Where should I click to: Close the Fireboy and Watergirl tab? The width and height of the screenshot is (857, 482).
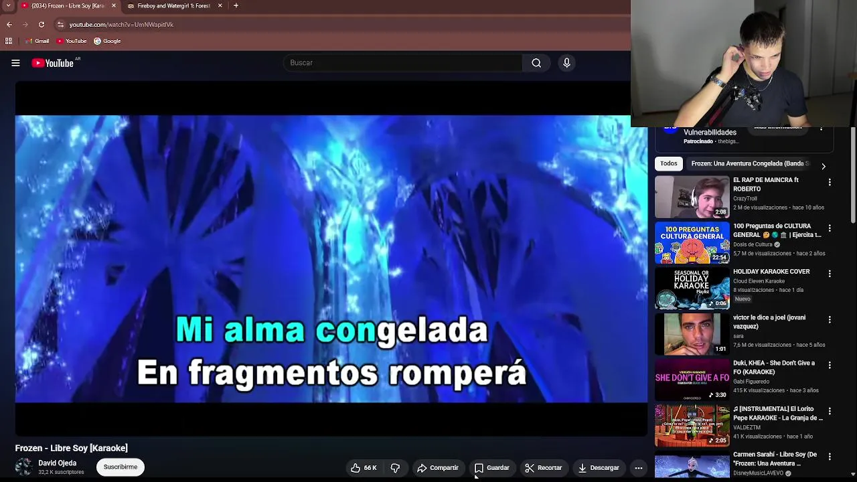[222, 5]
